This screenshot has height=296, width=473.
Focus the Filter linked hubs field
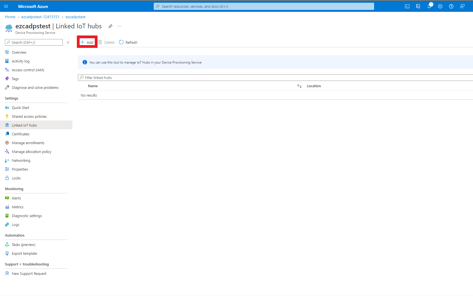coord(275,78)
